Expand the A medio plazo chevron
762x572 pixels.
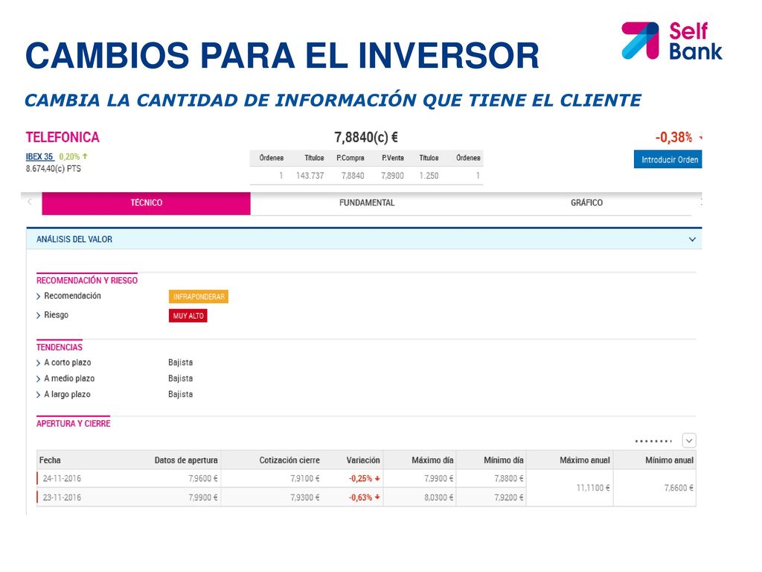(39, 379)
